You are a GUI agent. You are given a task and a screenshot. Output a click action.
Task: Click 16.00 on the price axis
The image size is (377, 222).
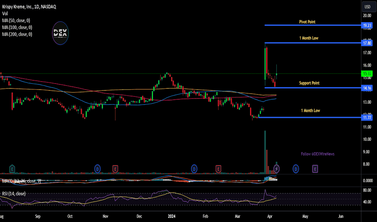pyautogui.click(x=367, y=65)
